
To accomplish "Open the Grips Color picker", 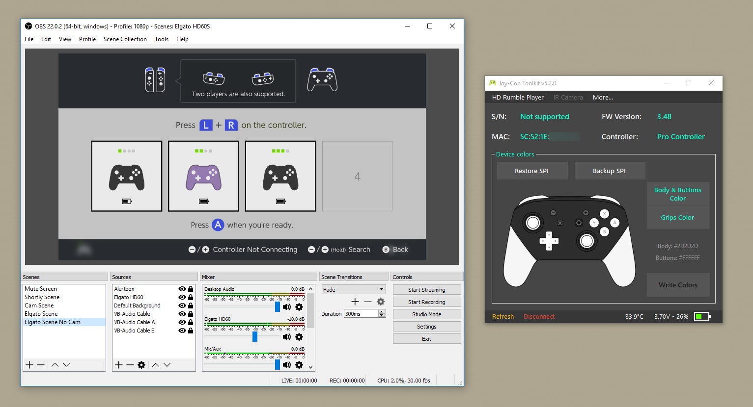I will (x=678, y=217).
